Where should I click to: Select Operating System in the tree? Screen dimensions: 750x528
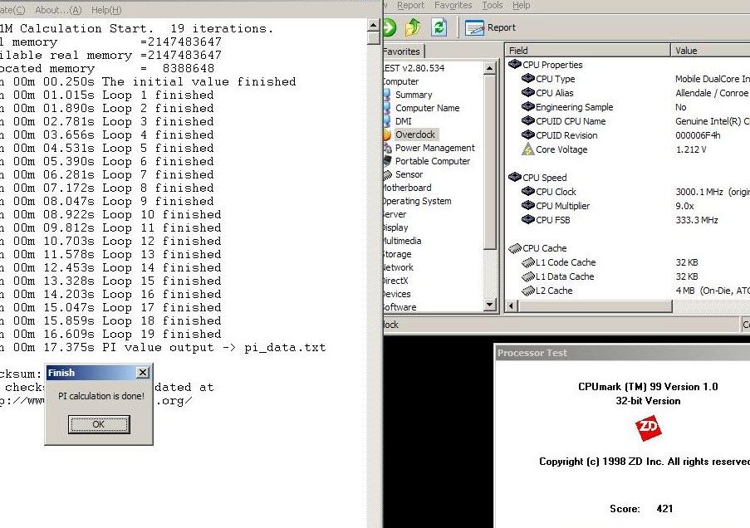417,202
